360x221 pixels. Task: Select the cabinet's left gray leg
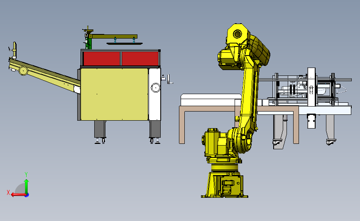(x=100, y=129)
